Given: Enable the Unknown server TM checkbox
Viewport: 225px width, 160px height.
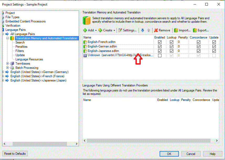Looking at the screenshot, I should (x=160, y=55).
